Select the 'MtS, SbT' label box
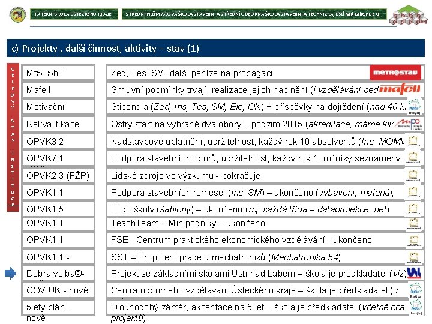 click(58, 73)
